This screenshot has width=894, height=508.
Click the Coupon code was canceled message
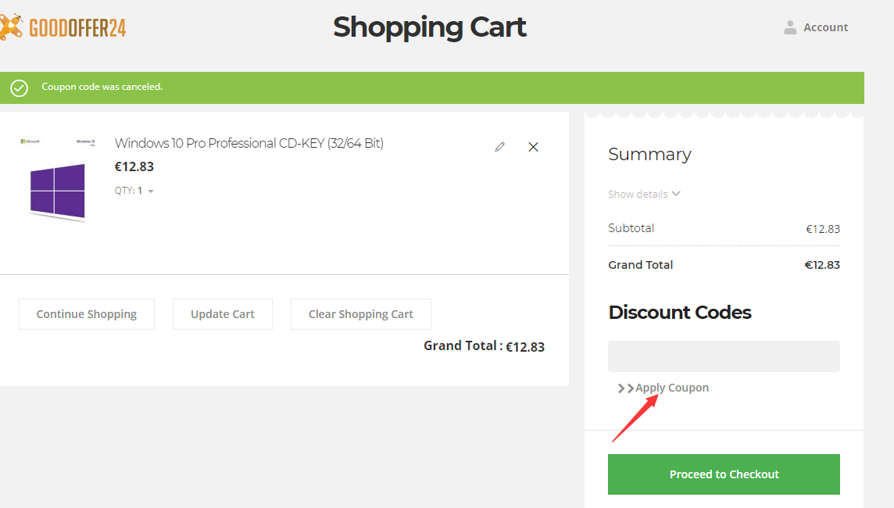pos(102,87)
